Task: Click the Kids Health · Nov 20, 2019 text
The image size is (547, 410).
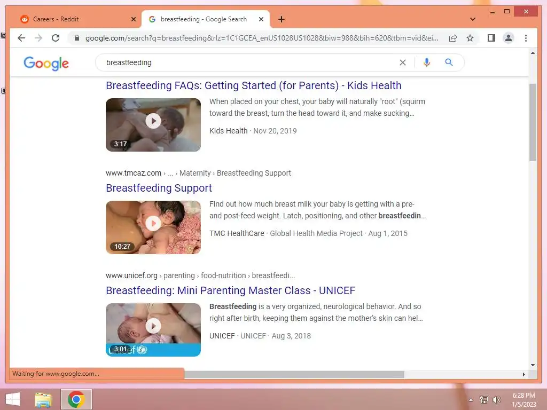Action: pos(253,131)
